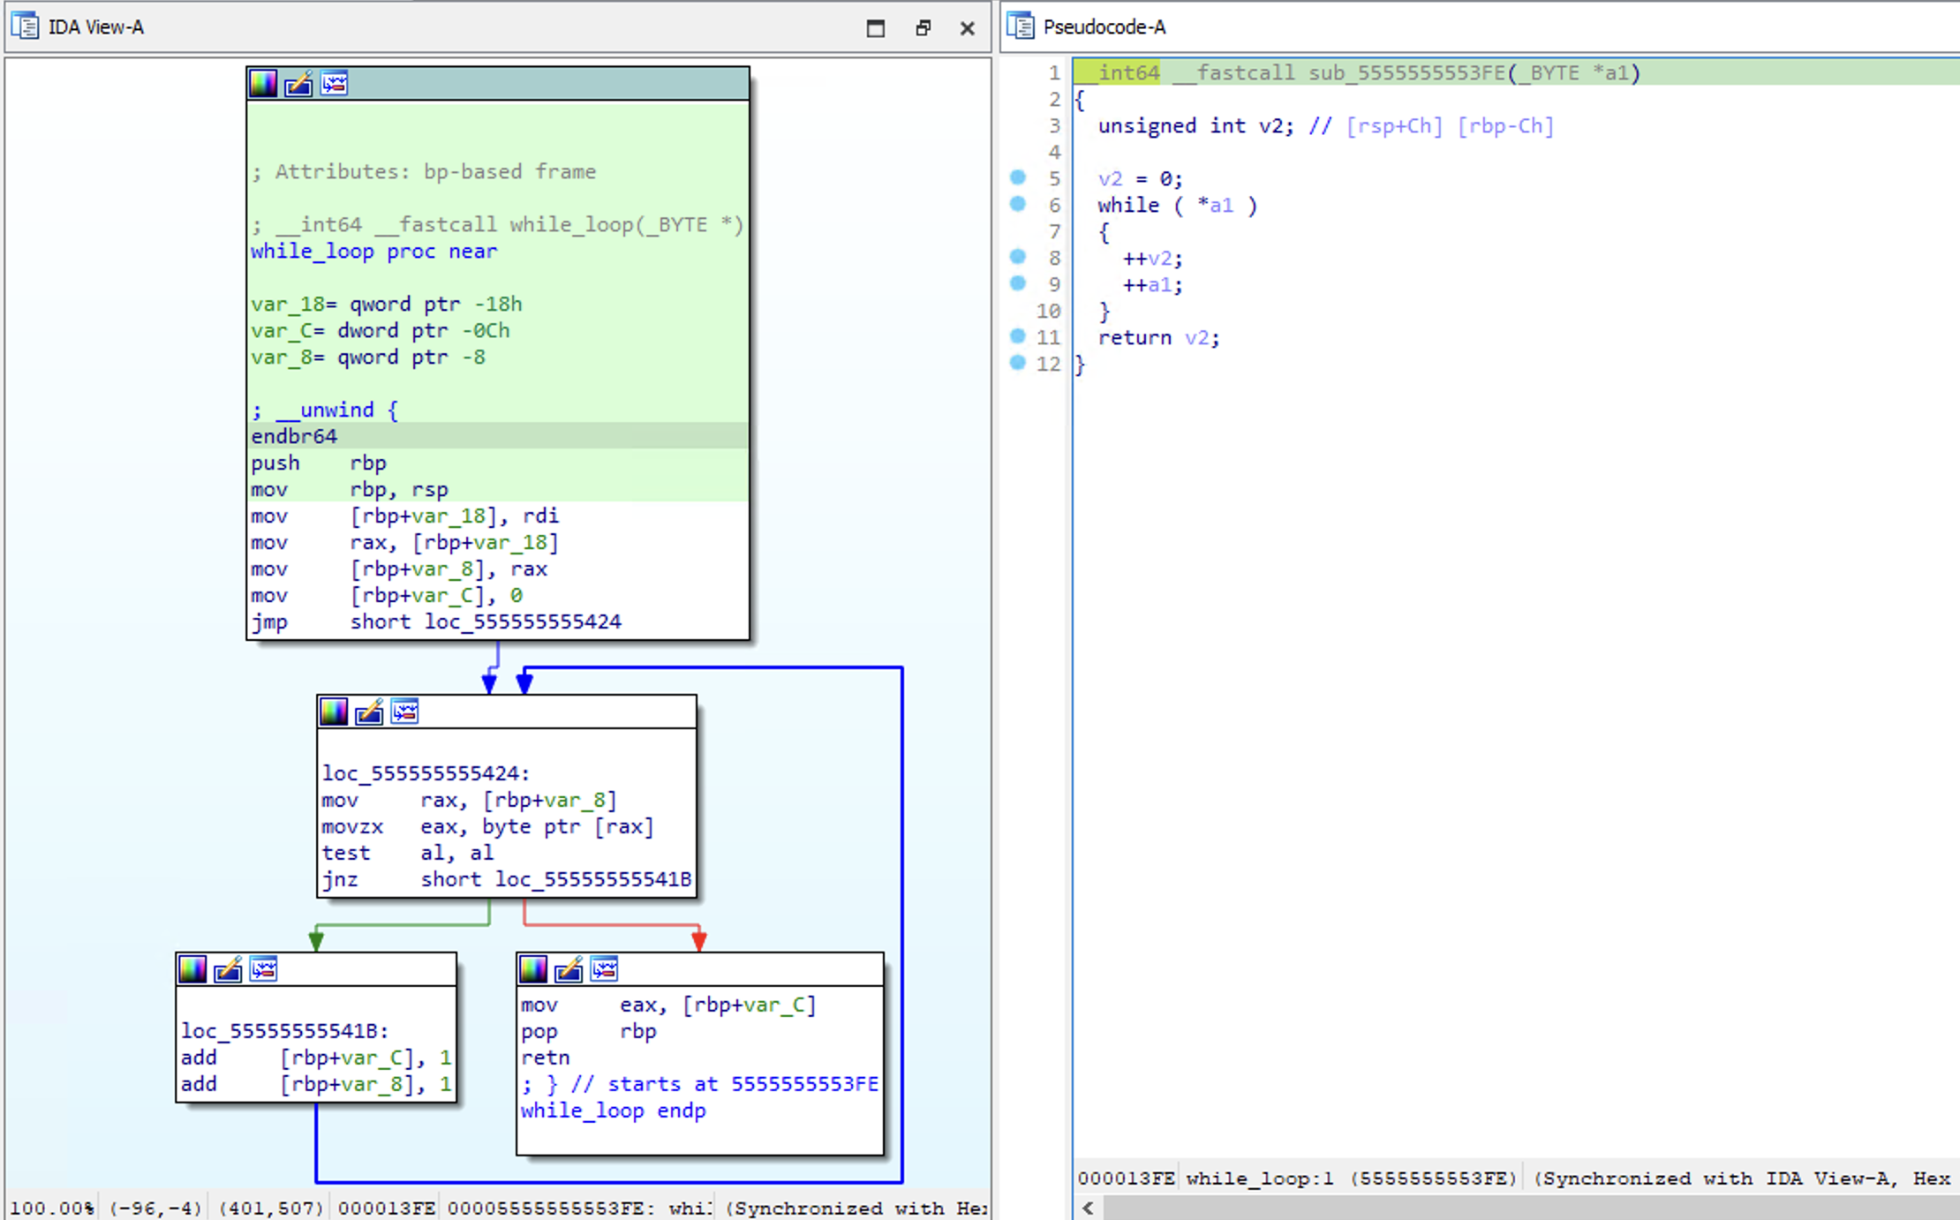1960x1220 pixels.
Task: Click the pencil icon on the loc_55555555541B node
Action: [x=228, y=969]
